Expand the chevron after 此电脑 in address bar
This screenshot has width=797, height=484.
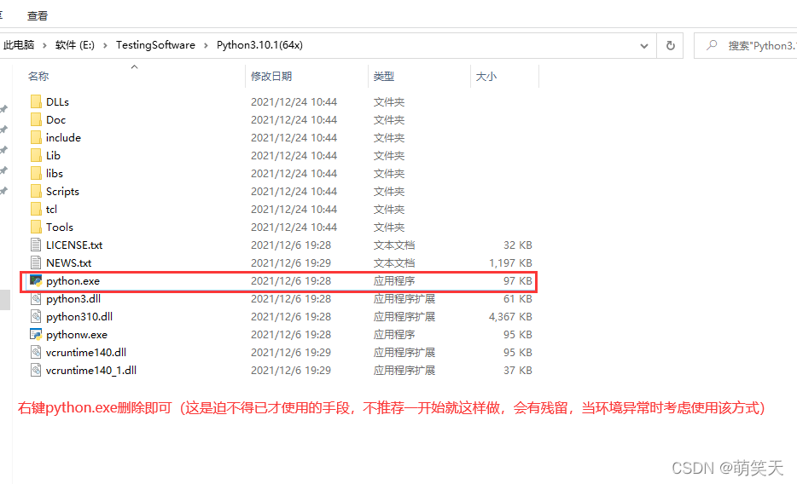[44, 45]
